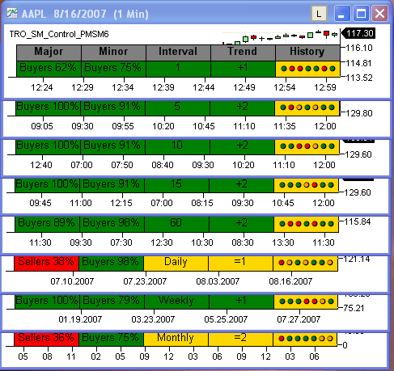Select the Buyers 89% major cell
394x371 pixels.
point(47,224)
